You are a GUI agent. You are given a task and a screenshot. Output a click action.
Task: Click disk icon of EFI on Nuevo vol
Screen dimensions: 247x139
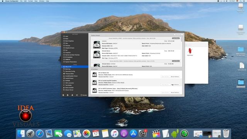[95, 75]
